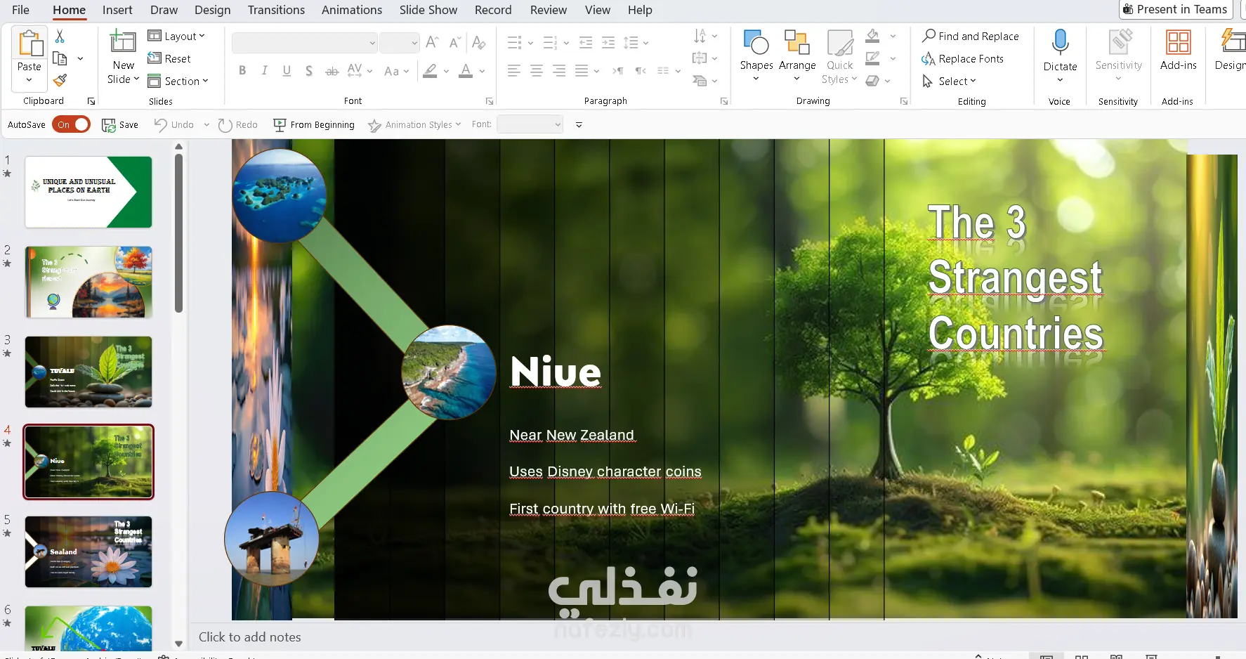Open the Section dropdown menu
The height and width of the screenshot is (659, 1246).
click(x=178, y=81)
